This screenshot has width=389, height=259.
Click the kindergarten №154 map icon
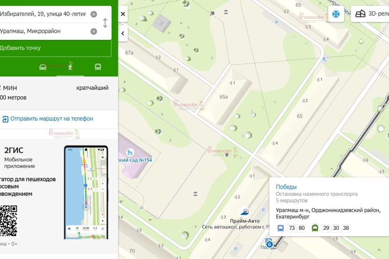pyautogui.click(x=130, y=152)
